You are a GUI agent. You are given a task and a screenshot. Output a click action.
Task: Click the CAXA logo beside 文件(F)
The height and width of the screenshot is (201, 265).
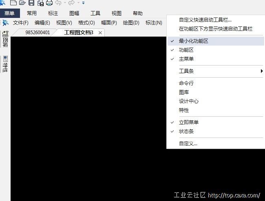5,23
